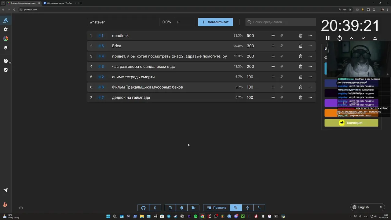
Task: Delete the 'привет, я бы хотел' lot
Action: click(x=301, y=56)
